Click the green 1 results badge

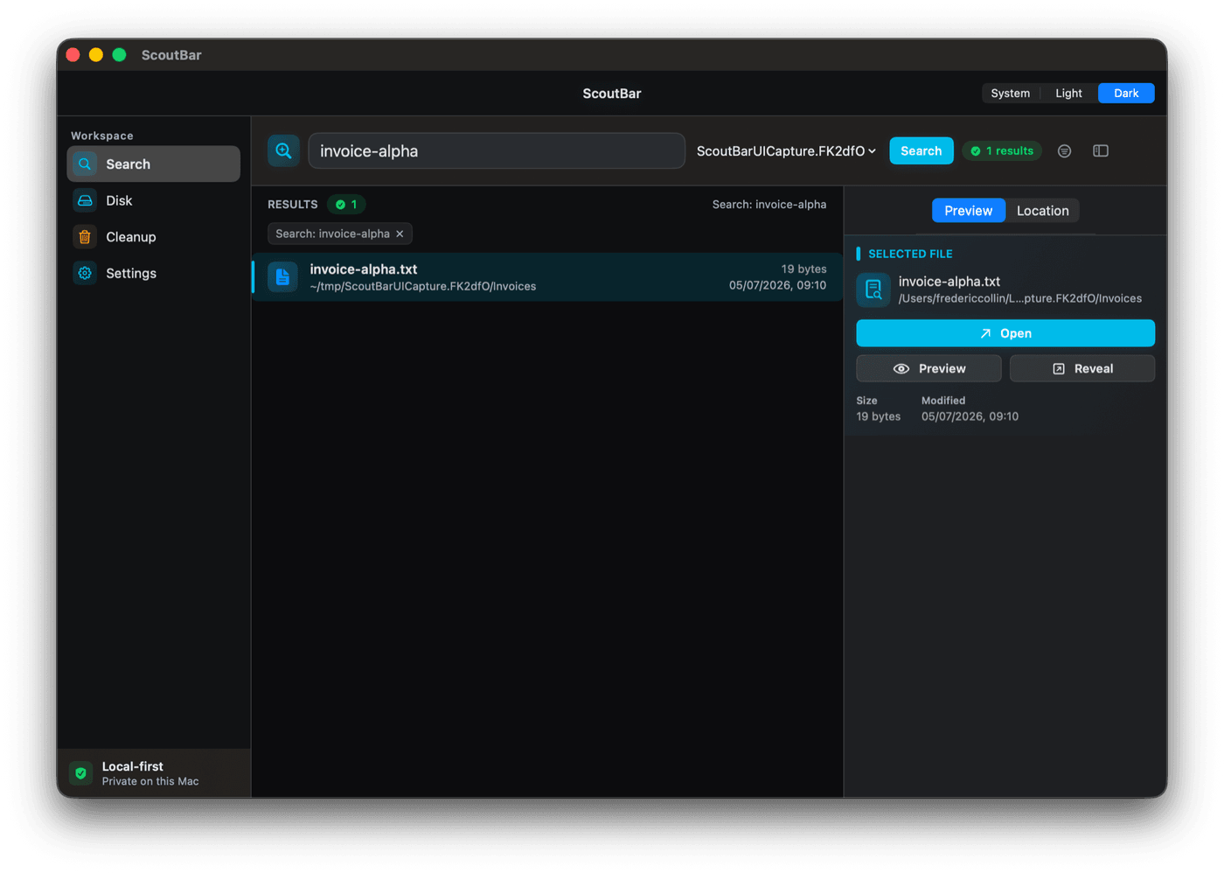(x=1002, y=150)
